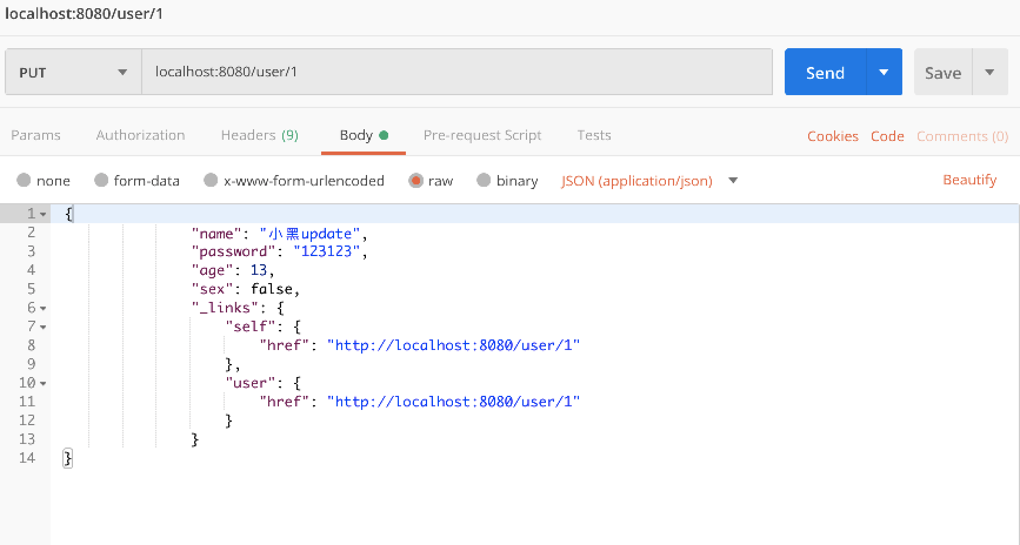The image size is (1020, 545).
Task: Click the request URL input field
Action: point(457,72)
